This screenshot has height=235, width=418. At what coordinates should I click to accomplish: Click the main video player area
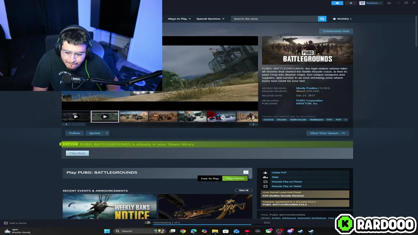point(210,73)
